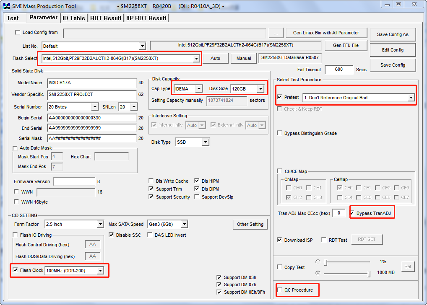Enable the Copy Test checkbox
The height and width of the screenshot is (305, 427).
pyautogui.click(x=279, y=267)
